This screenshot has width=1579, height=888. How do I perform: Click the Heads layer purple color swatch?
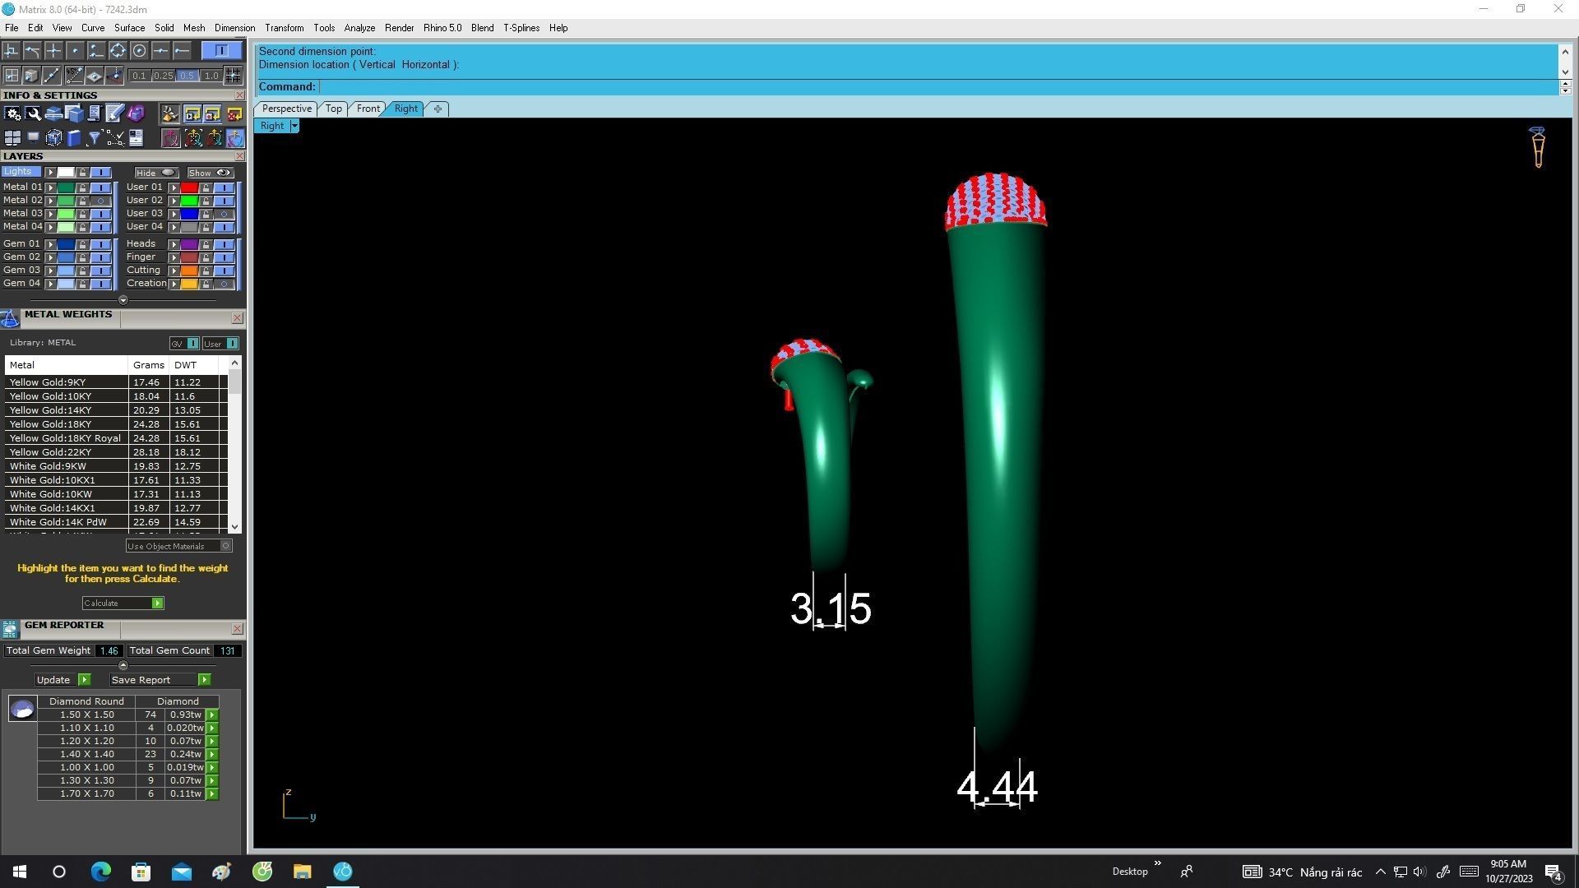pyautogui.click(x=189, y=244)
